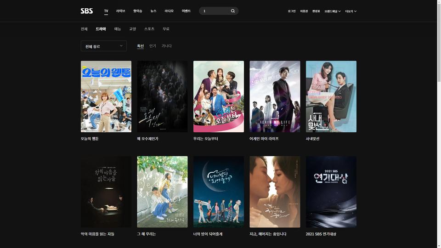
Task: Click into the search input field
Action: coord(215,11)
